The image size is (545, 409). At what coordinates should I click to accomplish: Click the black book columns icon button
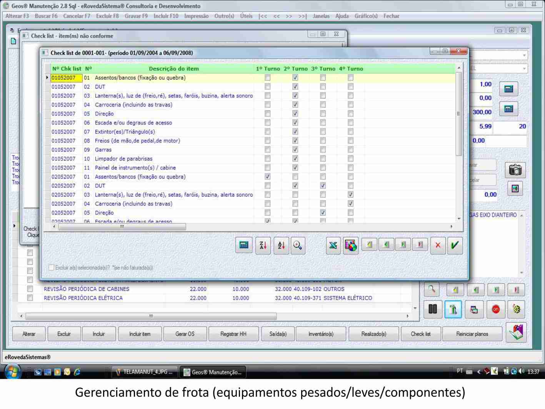pos(433,309)
